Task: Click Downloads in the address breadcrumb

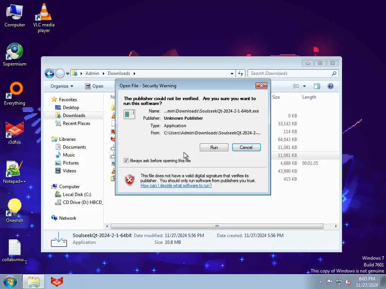Action: 119,73
